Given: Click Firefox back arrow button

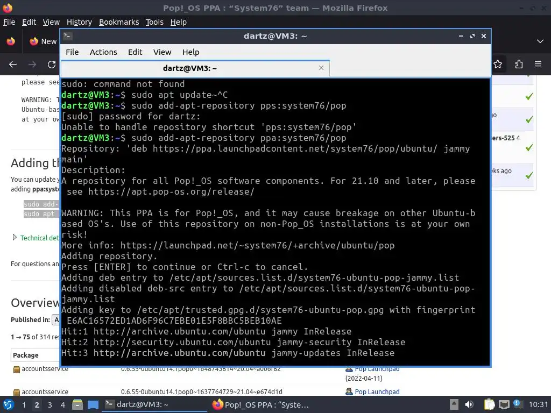Looking at the screenshot, I should [13, 65].
